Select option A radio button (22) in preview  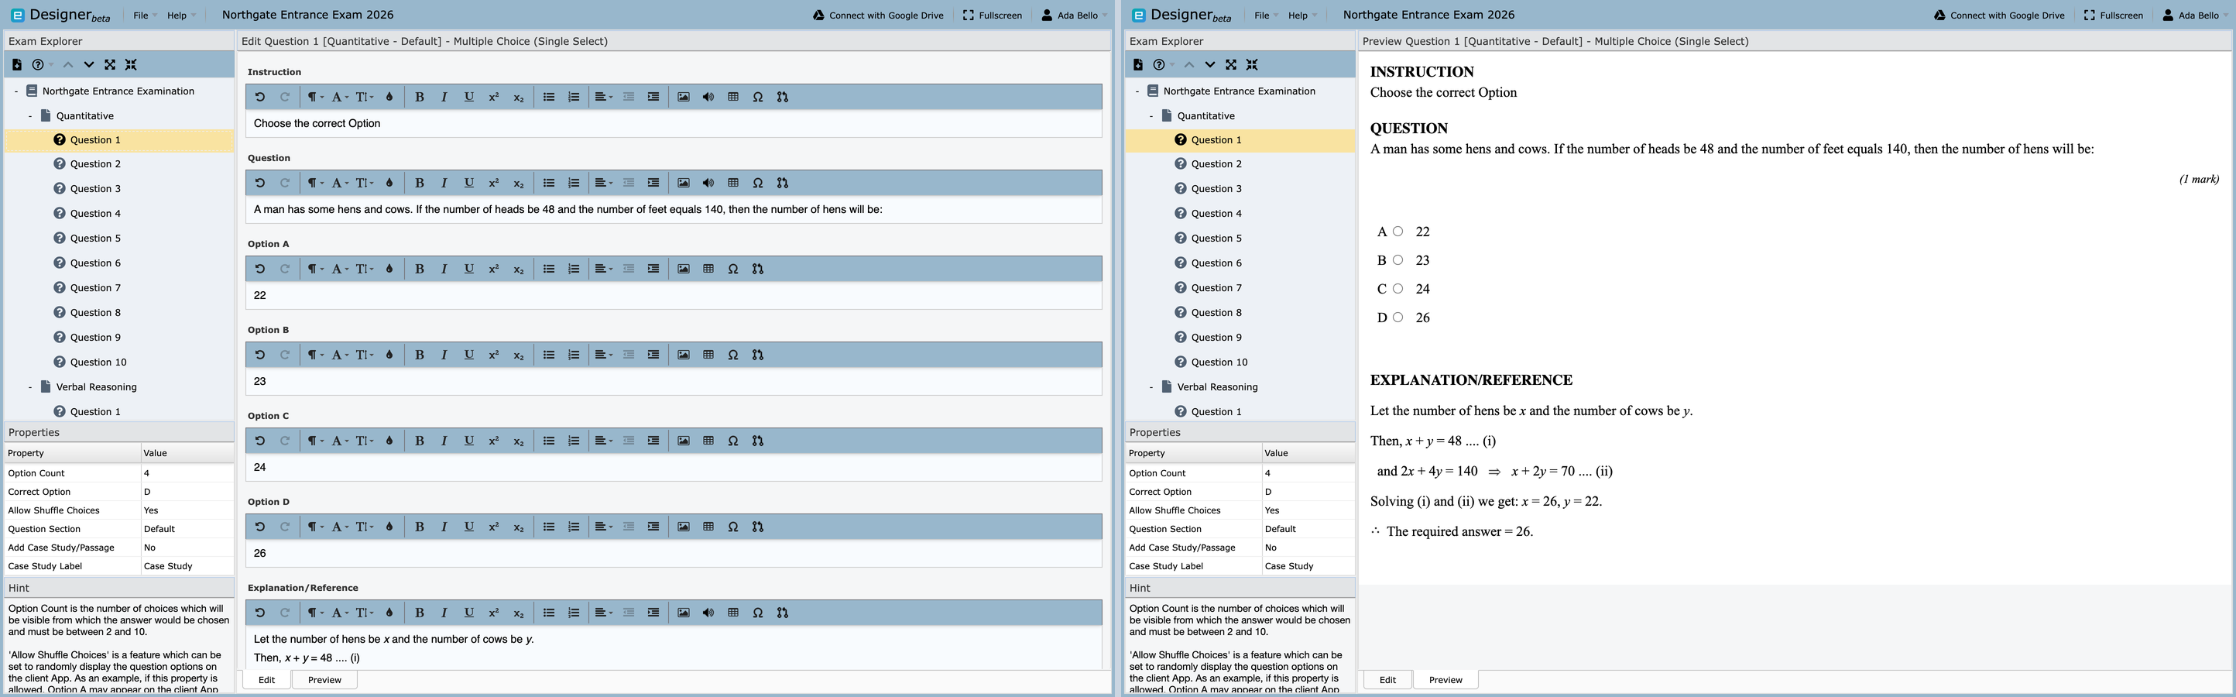point(1397,232)
